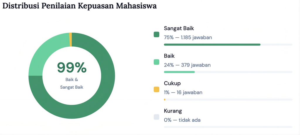Click the dark green Sangat Baik legend swatch

156,34
